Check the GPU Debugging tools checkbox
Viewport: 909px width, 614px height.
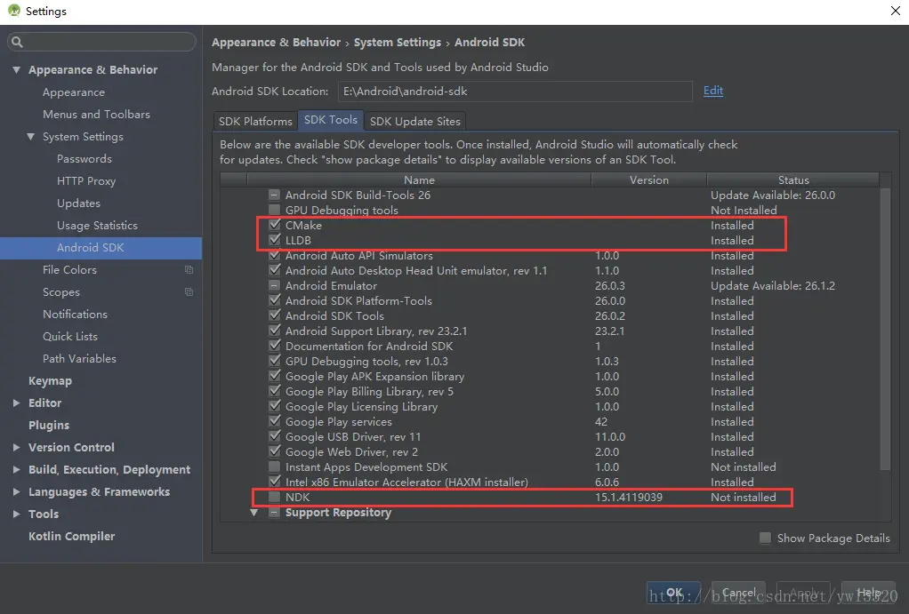274,210
